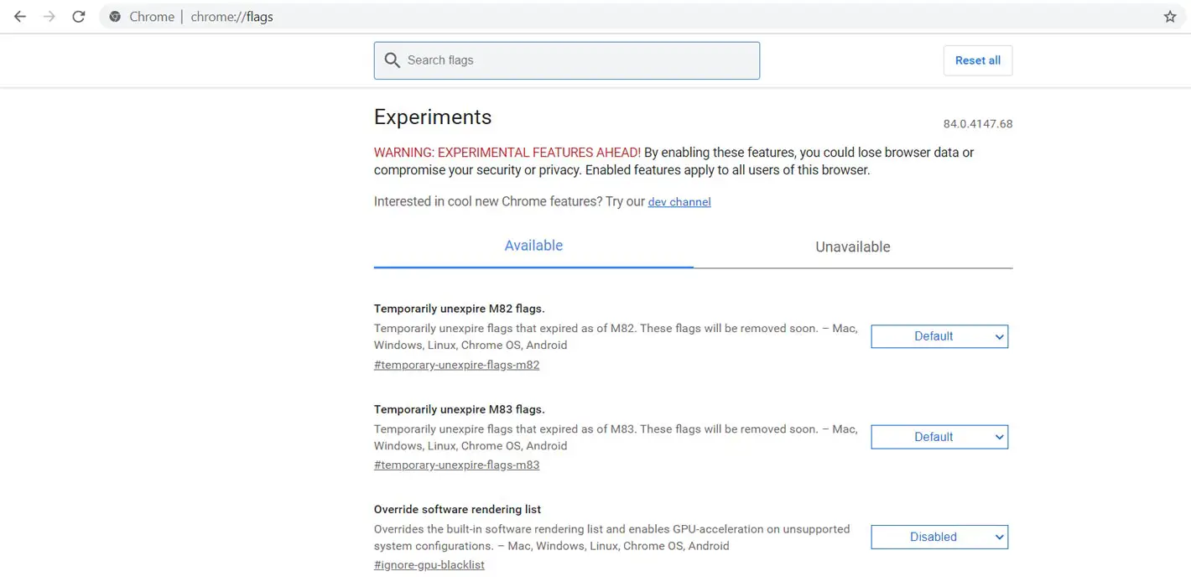This screenshot has height=587, width=1191.
Task: Click the M83 flag description text
Action: coord(616,437)
